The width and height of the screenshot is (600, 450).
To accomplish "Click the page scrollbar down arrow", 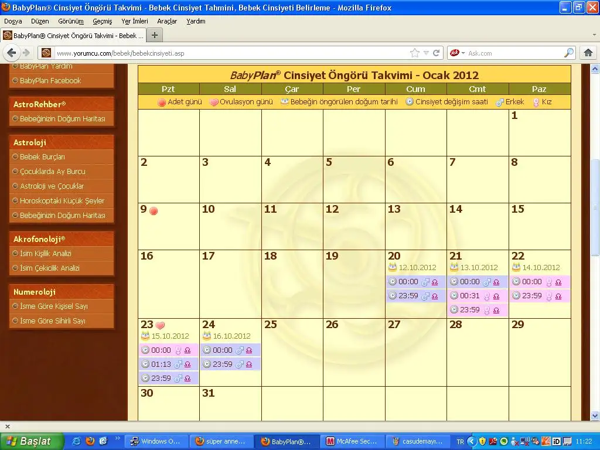I will [595, 416].
